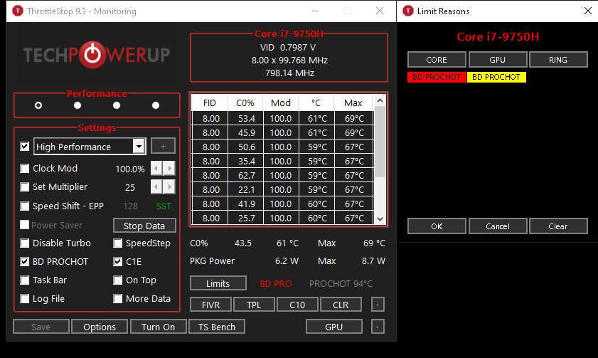The image size is (598, 358).
Task: Click the C0% column header
Action: pos(245,102)
